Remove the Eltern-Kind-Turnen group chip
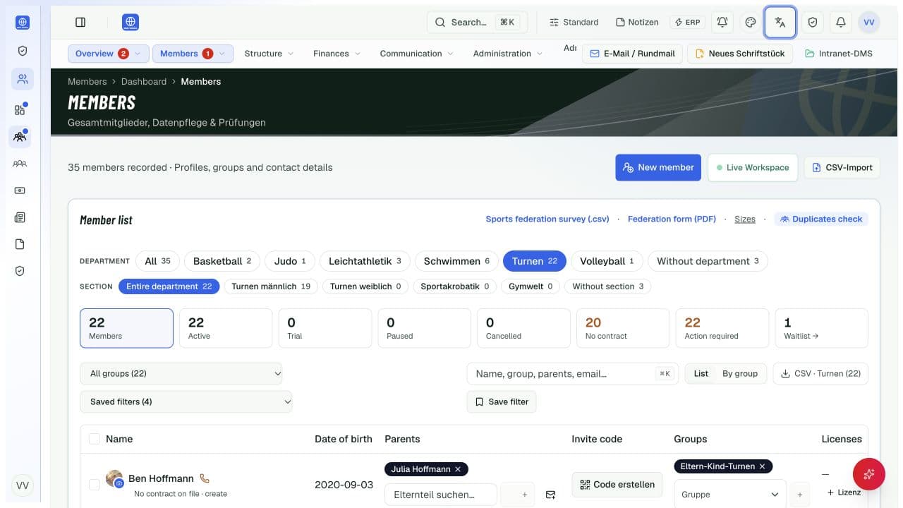 coord(763,466)
